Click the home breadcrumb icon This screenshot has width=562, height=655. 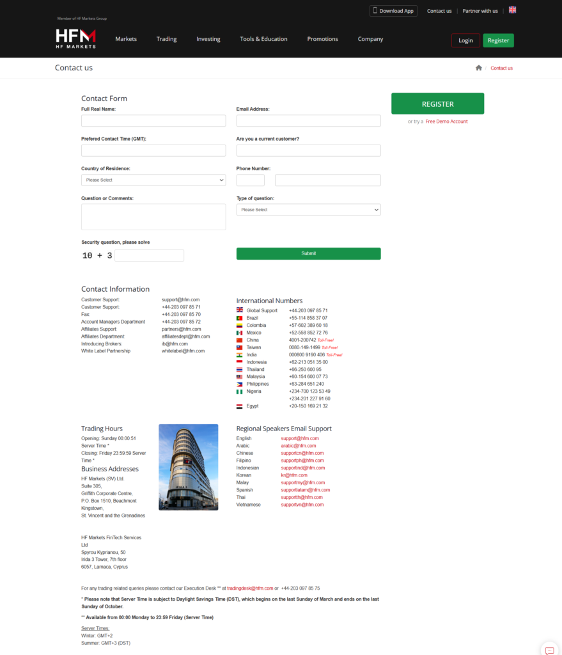coord(478,68)
